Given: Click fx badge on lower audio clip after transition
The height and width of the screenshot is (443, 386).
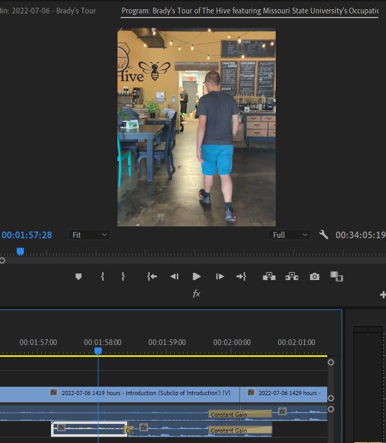Looking at the screenshot, I should (144, 428).
